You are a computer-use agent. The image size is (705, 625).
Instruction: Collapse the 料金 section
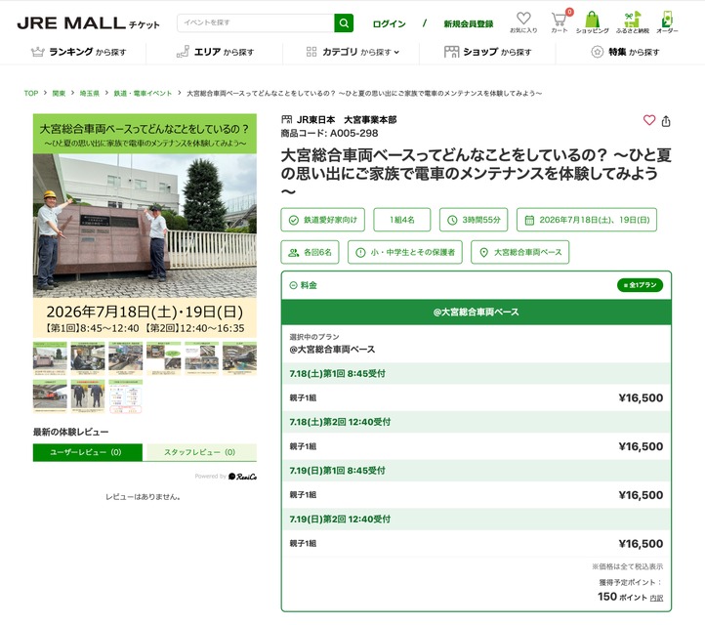coord(304,285)
